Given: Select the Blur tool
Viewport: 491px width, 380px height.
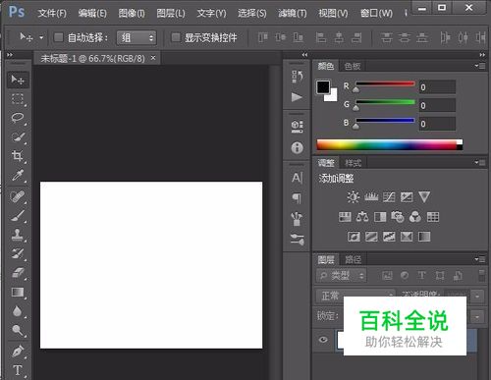Looking at the screenshot, I should tap(18, 310).
